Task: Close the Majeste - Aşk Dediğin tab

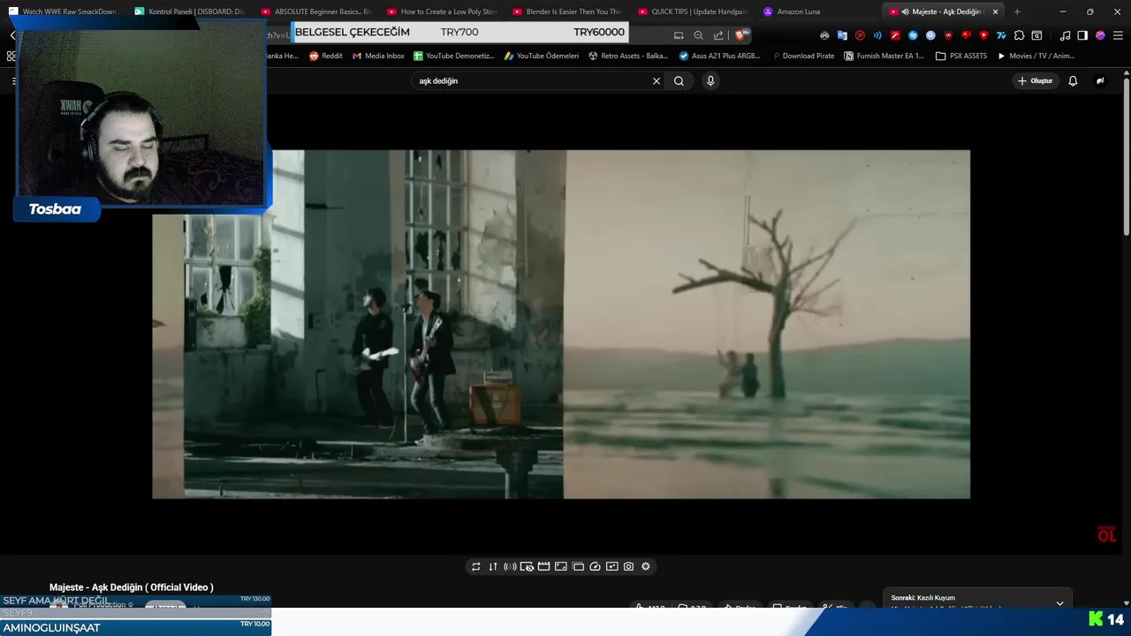Action: [995, 11]
